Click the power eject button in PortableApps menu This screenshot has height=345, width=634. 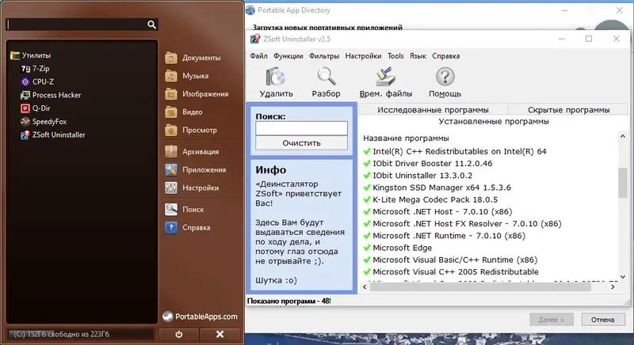(x=179, y=334)
